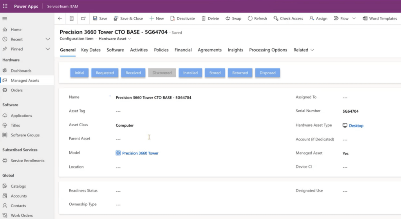Switch to the Financial tab

coord(183,50)
